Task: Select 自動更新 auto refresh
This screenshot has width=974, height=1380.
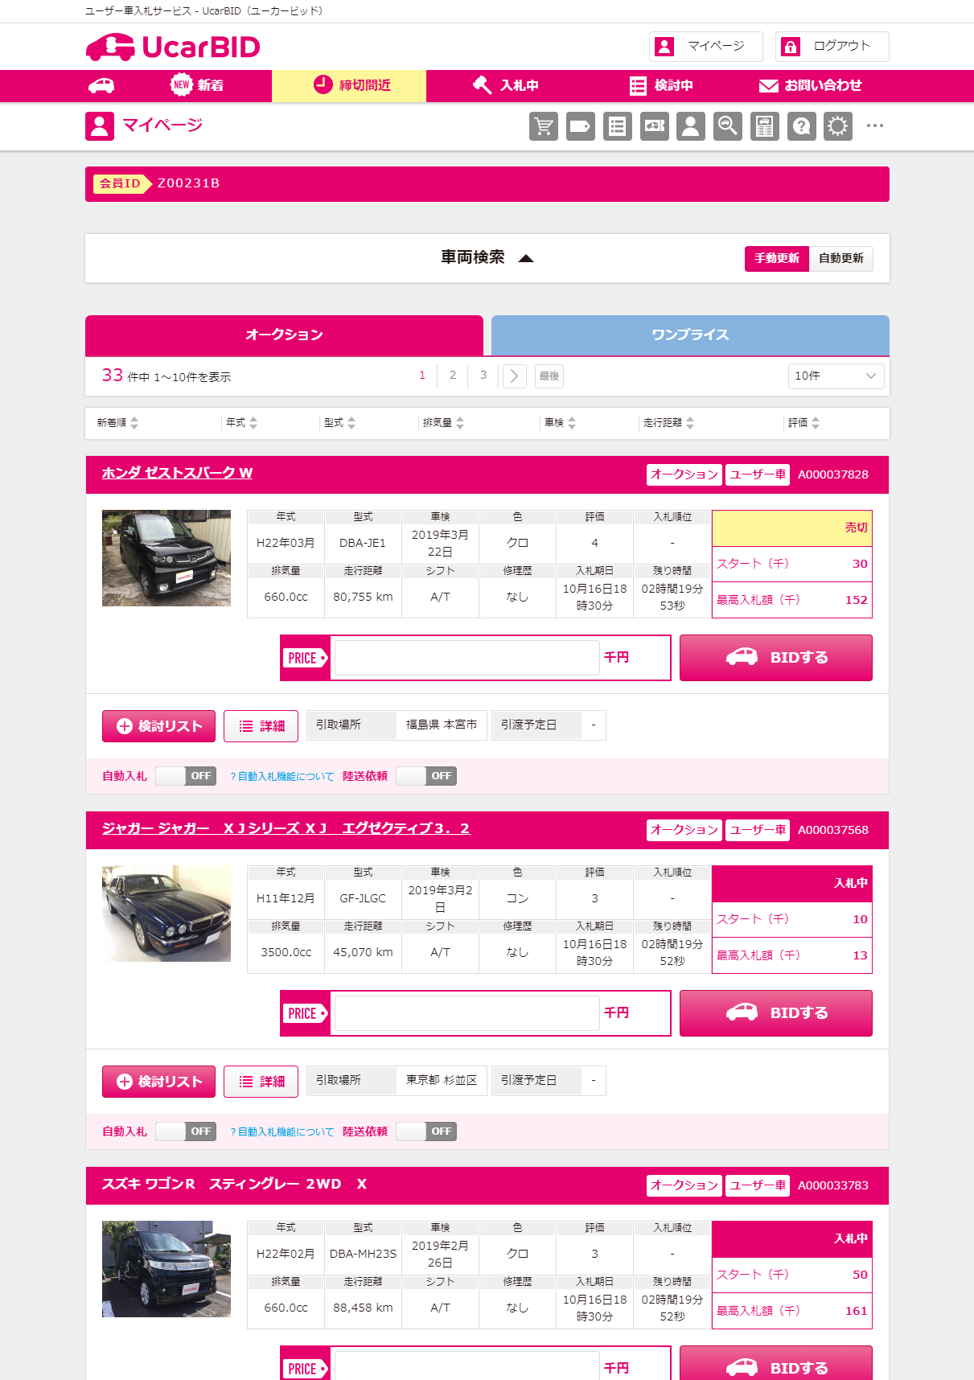Action: click(x=841, y=258)
